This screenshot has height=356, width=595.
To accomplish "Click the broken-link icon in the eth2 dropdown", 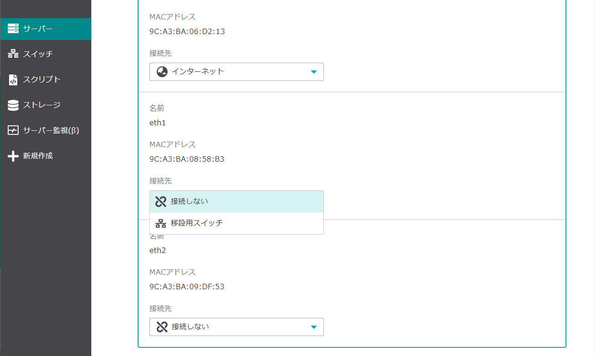I will pyautogui.click(x=162, y=327).
